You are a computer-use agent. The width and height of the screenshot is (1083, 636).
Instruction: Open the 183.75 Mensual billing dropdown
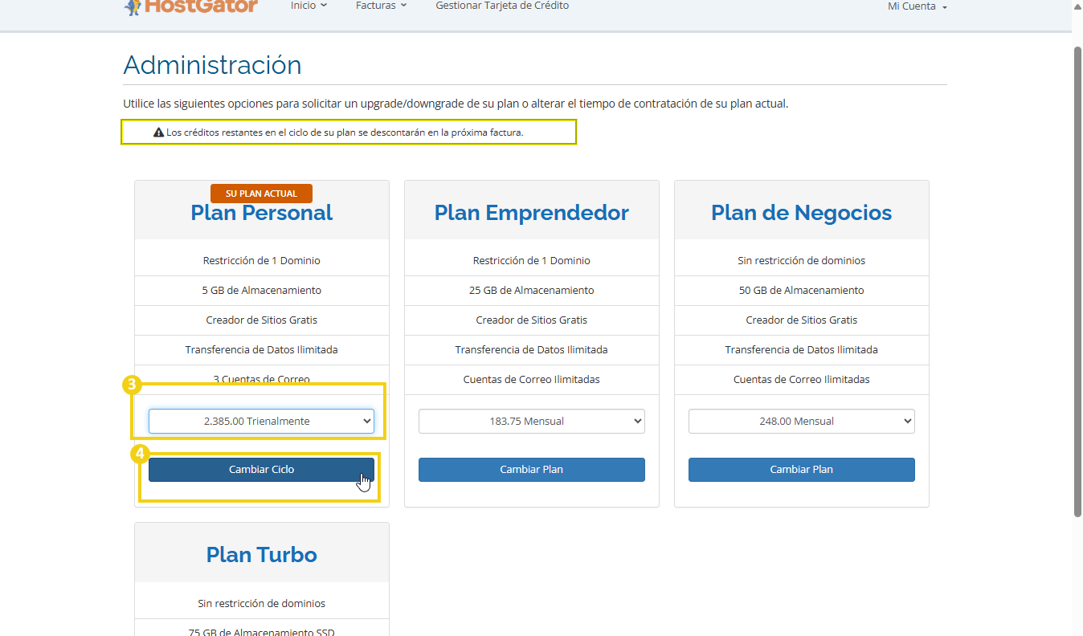click(x=531, y=421)
